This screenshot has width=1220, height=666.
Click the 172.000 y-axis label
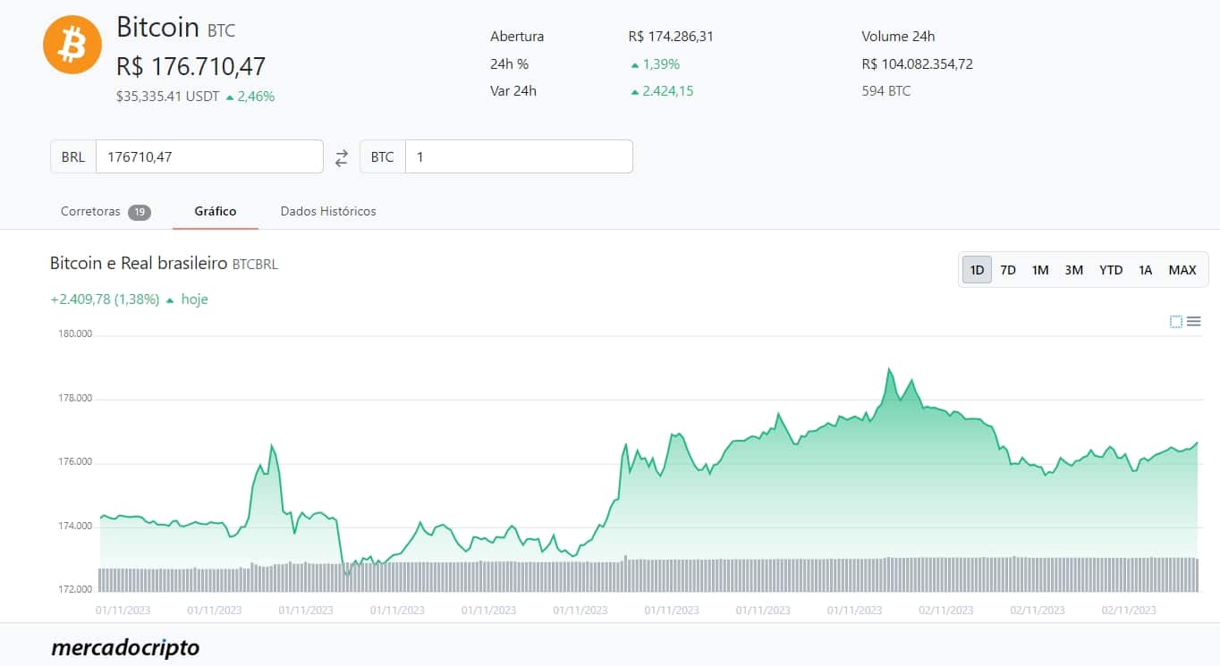75,590
